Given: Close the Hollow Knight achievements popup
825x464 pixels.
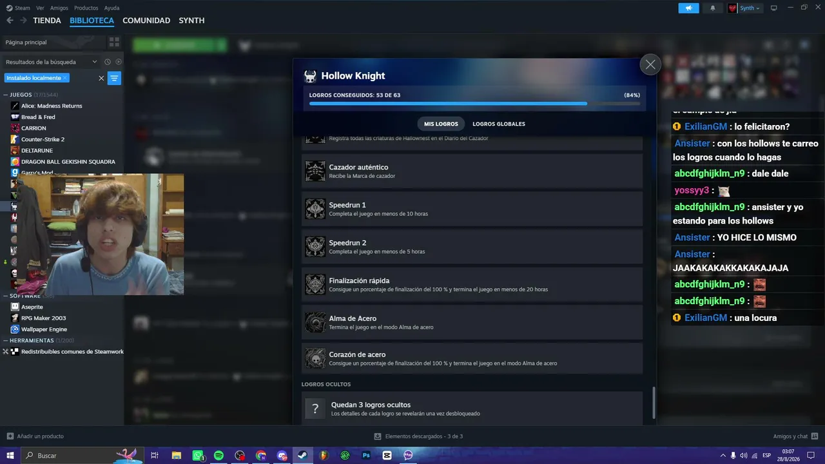Looking at the screenshot, I should [x=650, y=64].
